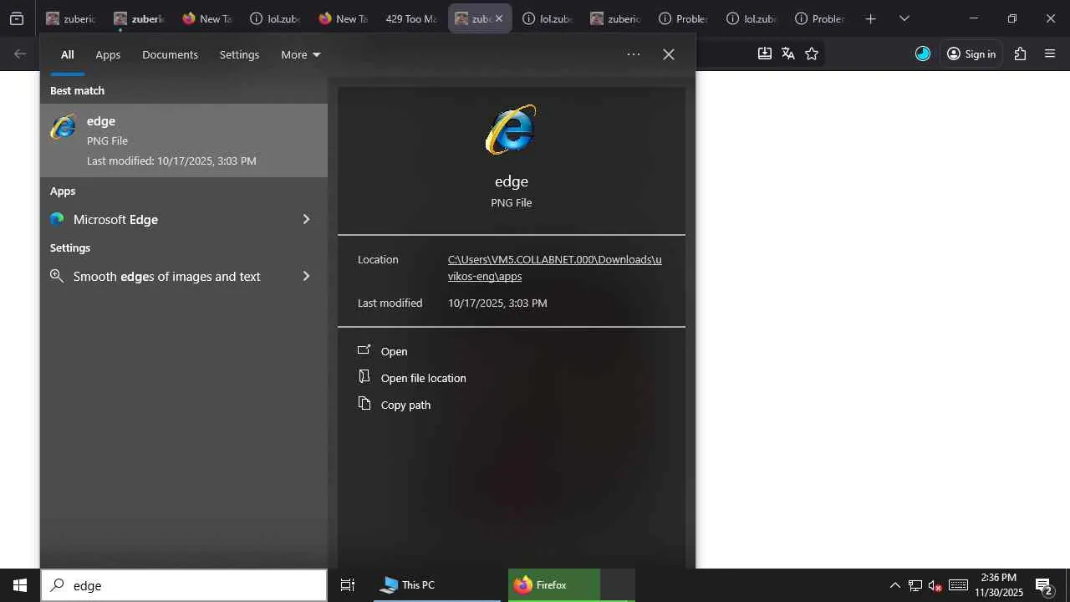This screenshot has width=1070, height=602.
Task: Click the blue circular toolbar icon
Action: [923, 54]
